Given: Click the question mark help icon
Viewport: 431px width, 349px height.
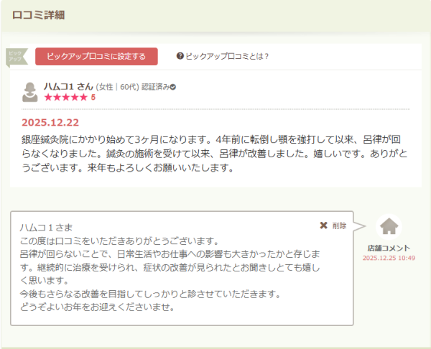Looking at the screenshot, I should point(180,56).
